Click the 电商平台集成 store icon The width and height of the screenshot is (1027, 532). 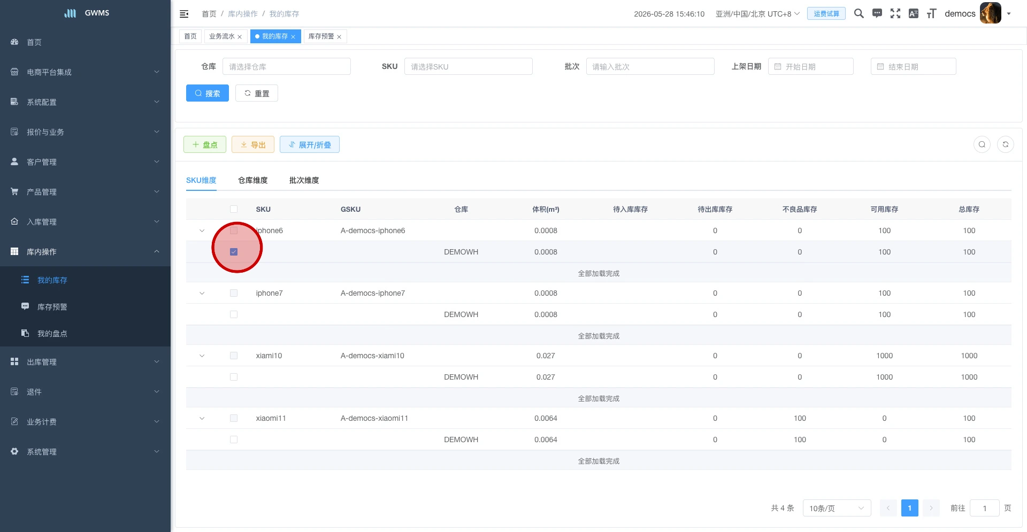click(14, 72)
